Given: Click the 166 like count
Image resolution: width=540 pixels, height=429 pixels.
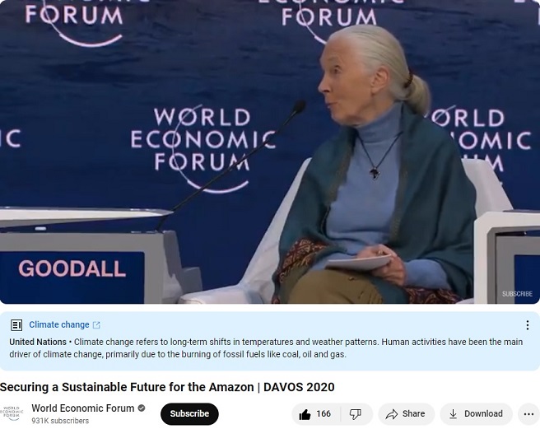Looking at the screenshot, I should [x=324, y=414].
